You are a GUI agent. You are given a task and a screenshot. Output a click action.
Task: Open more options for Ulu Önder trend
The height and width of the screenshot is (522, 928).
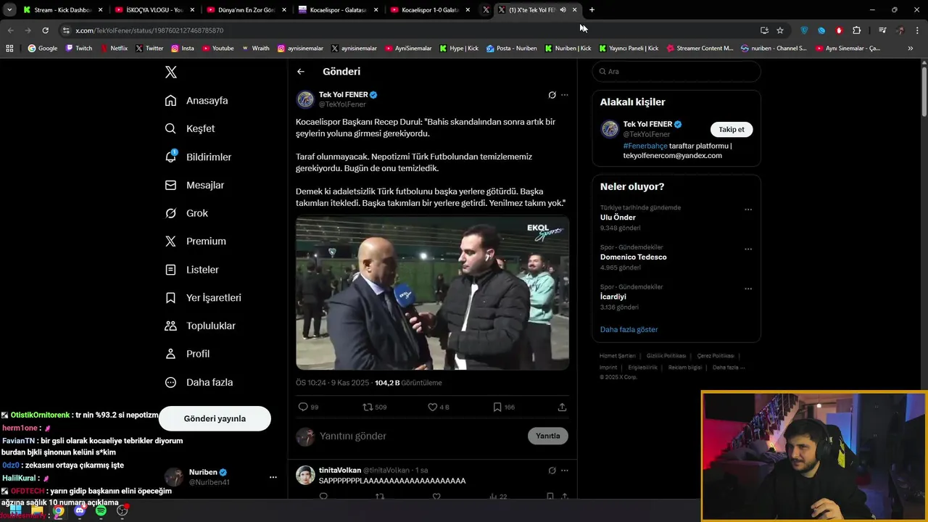coord(748,210)
